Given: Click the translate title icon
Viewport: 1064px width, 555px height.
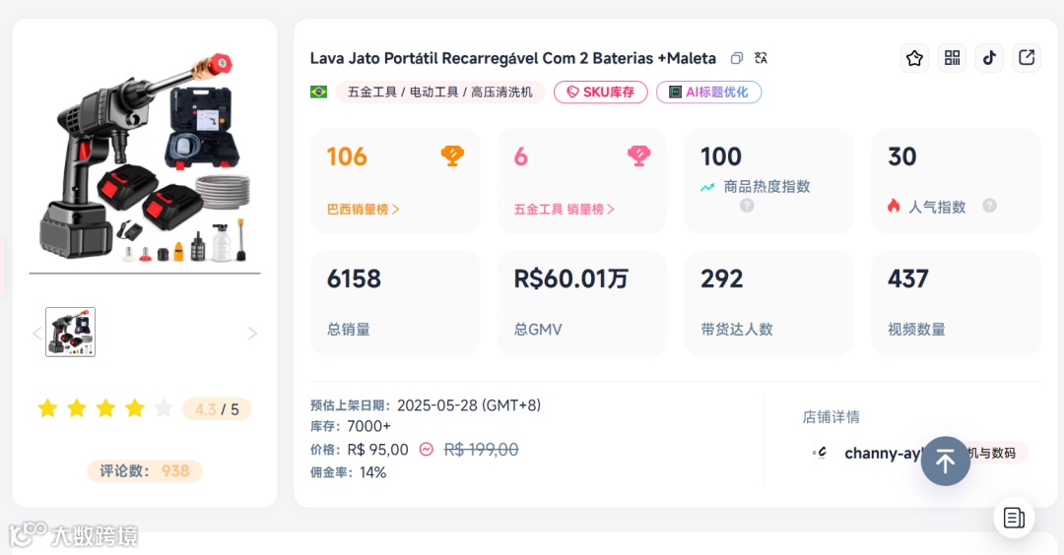Looking at the screenshot, I should point(761,58).
